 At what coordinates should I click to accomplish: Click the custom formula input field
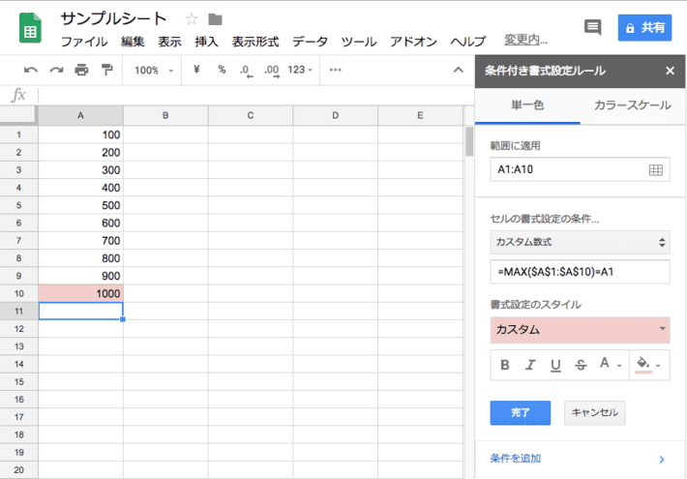tap(580, 272)
